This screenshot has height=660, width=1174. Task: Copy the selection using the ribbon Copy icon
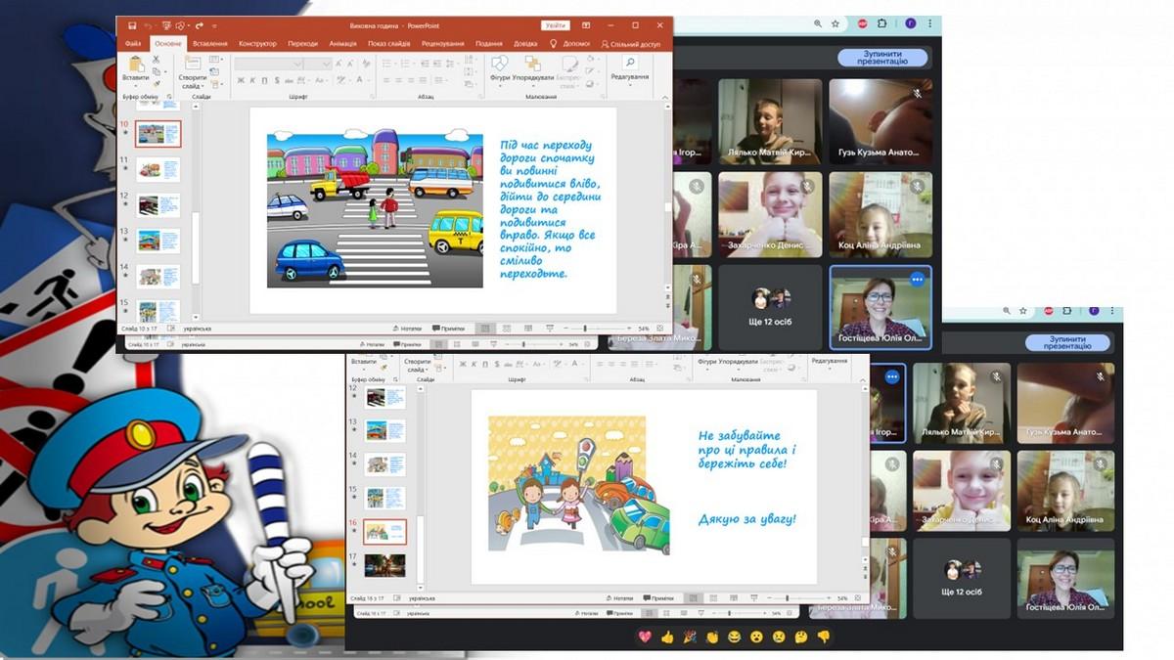coord(156,72)
